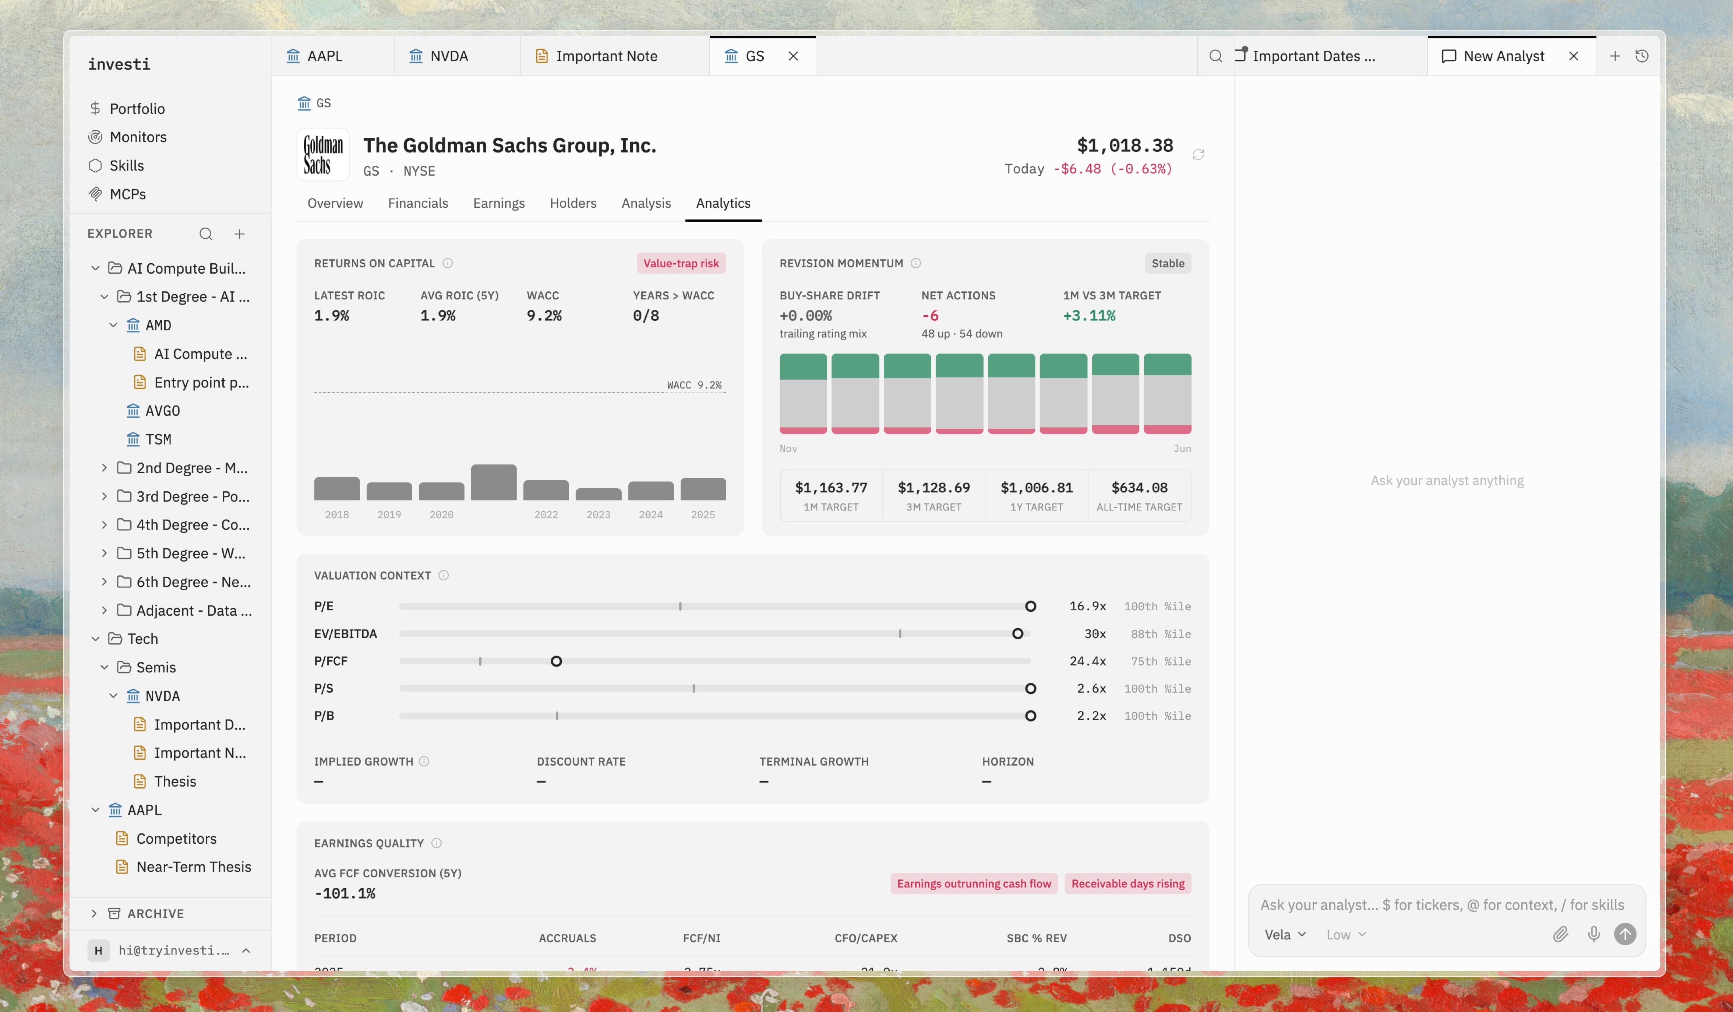
Task: Expand the 4th Degree folder
Action: pos(105,525)
